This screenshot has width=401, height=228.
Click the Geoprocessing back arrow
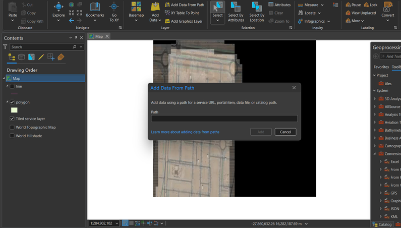click(x=376, y=56)
